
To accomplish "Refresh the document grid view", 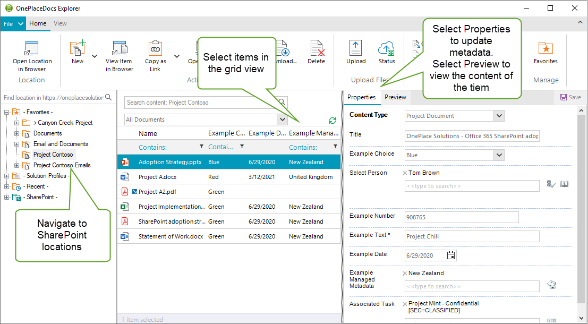I will (332, 121).
